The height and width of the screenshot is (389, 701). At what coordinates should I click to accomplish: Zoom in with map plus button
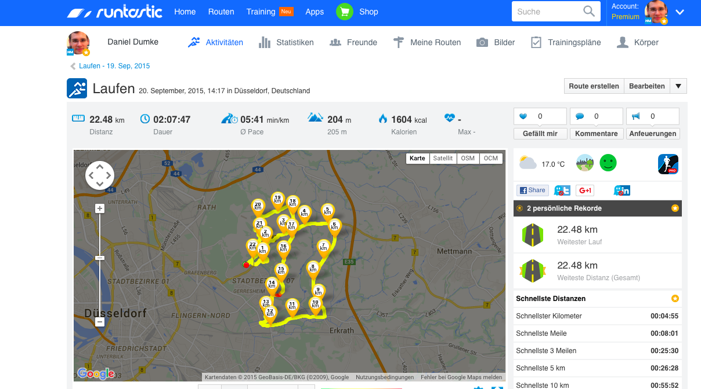pyautogui.click(x=100, y=208)
